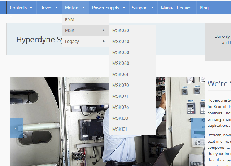
Task: Select the Legacy menu entry
Action: 86,41
